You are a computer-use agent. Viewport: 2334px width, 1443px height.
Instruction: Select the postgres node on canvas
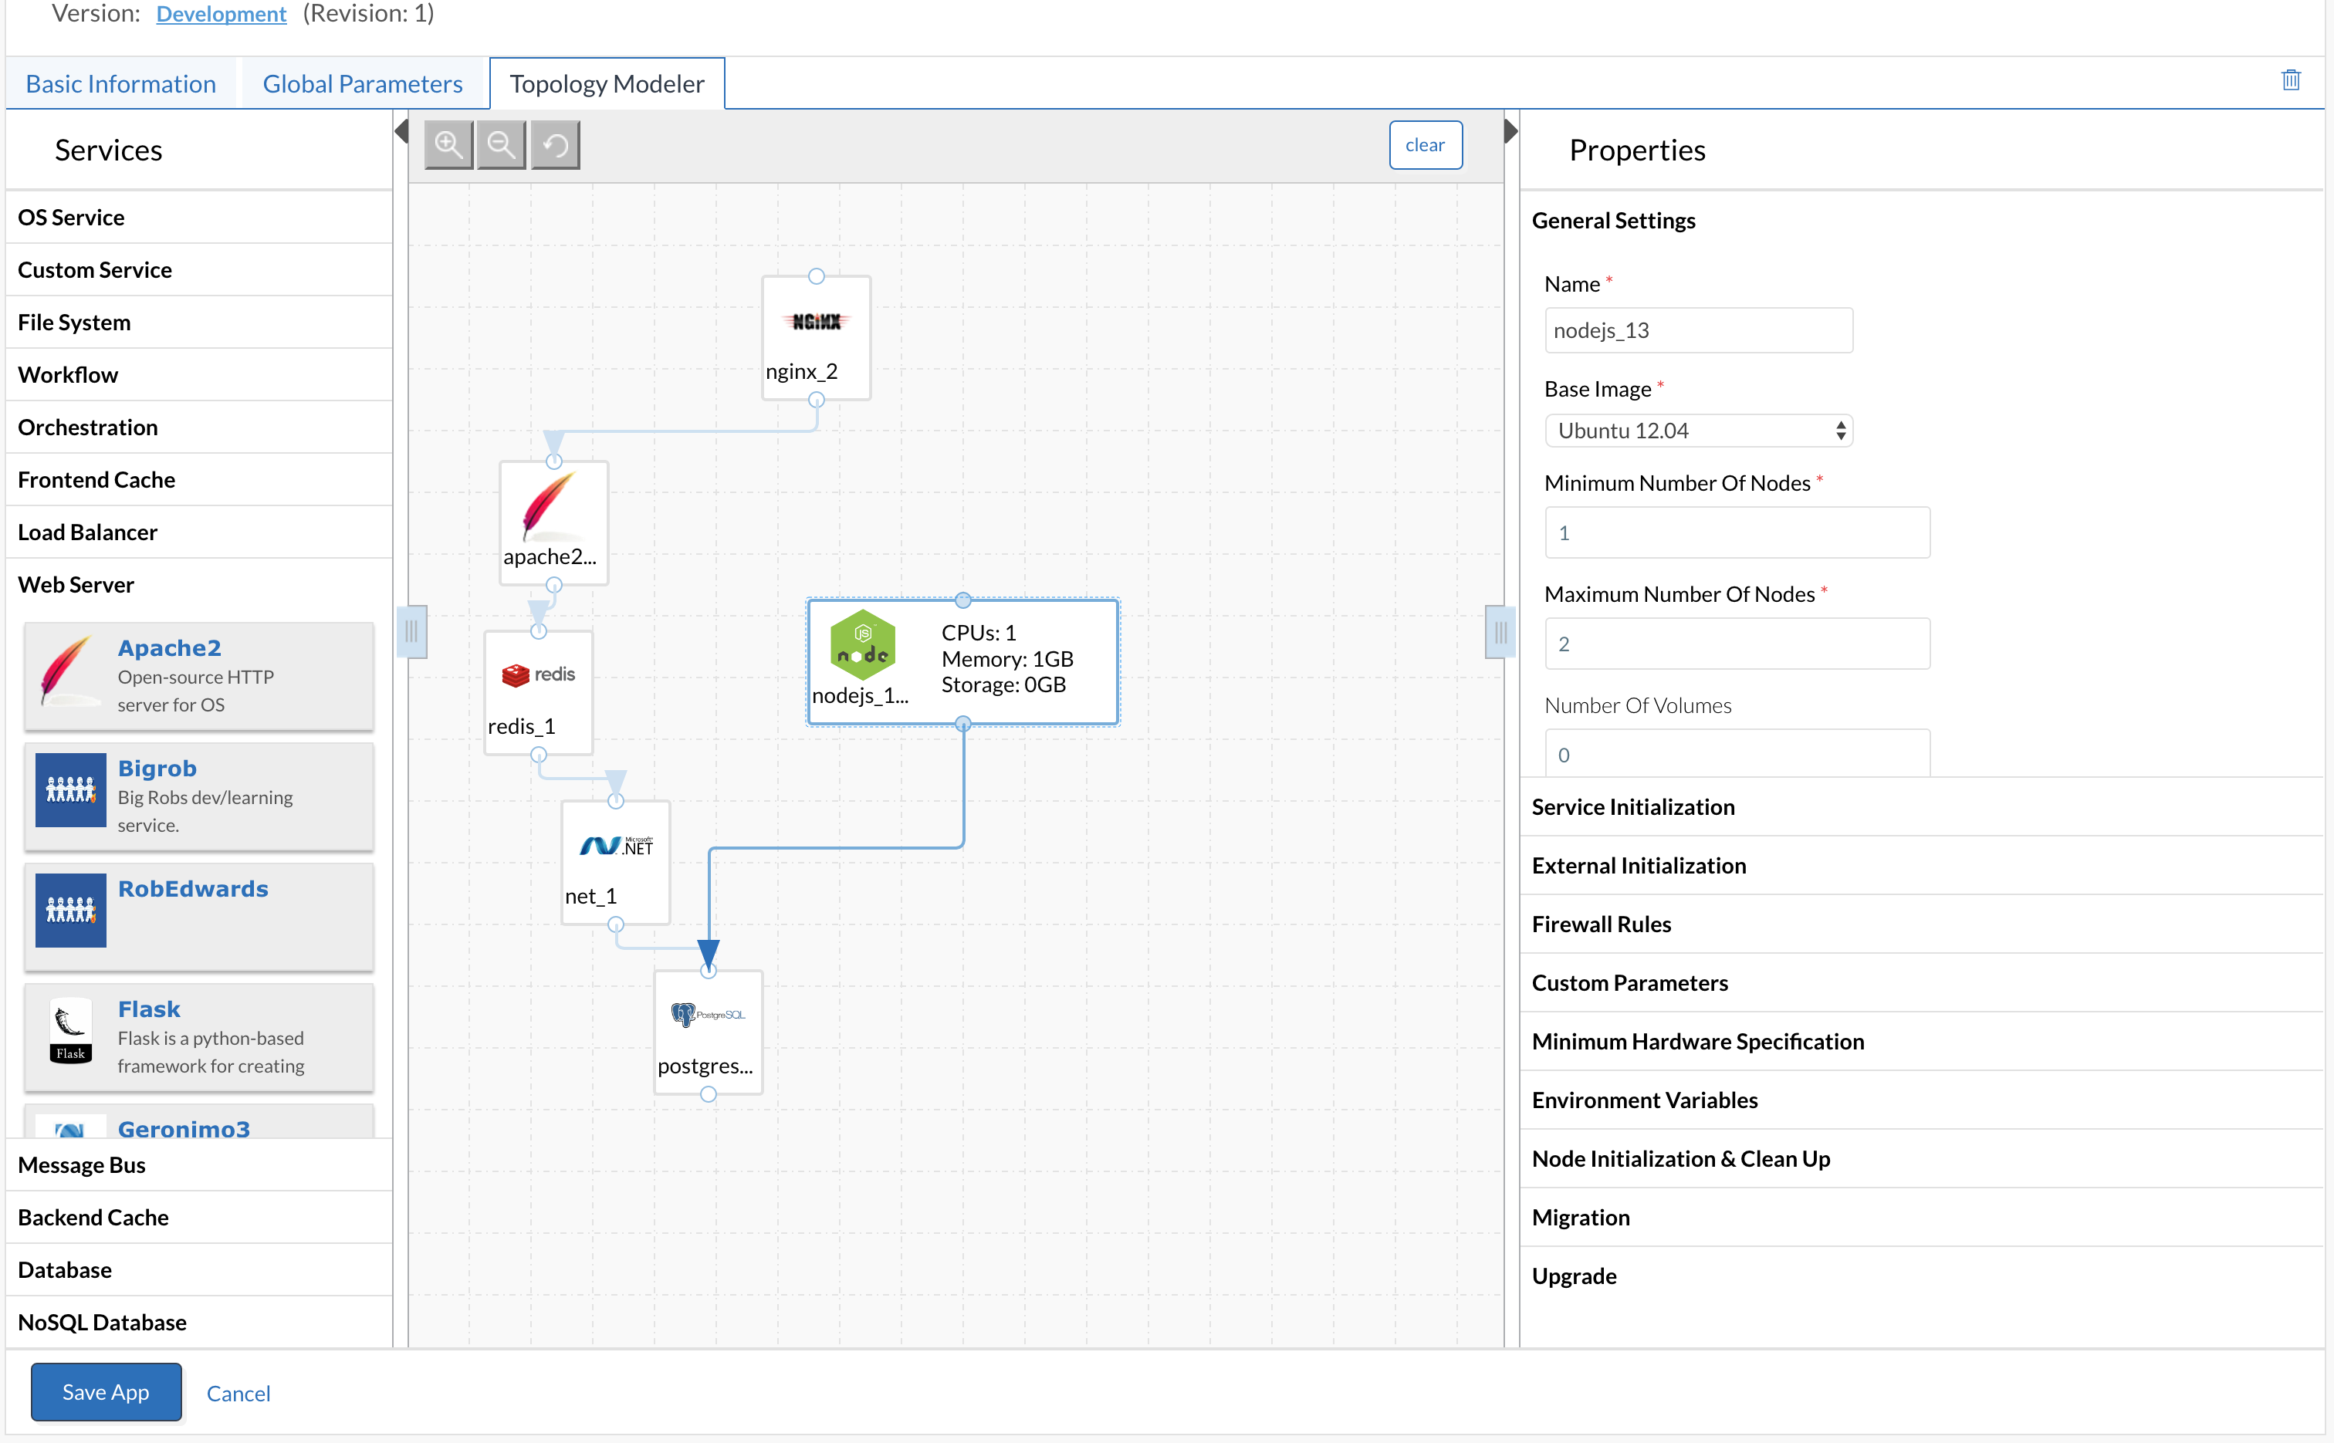pyautogui.click(x=707, y=1032)
